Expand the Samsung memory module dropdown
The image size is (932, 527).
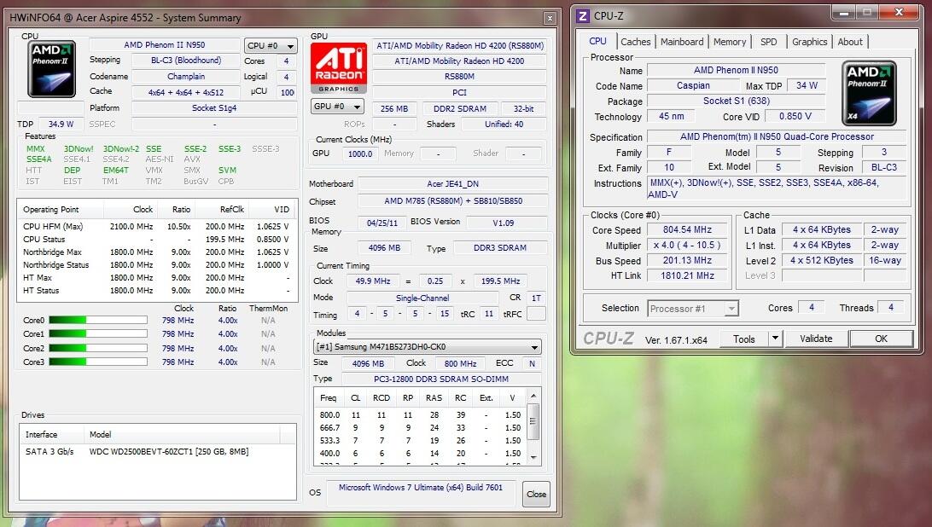534,347
